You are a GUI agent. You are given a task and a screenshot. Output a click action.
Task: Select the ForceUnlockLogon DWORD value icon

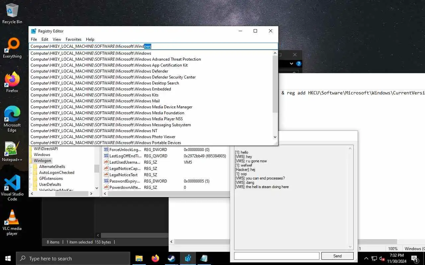tap(106, 150)
